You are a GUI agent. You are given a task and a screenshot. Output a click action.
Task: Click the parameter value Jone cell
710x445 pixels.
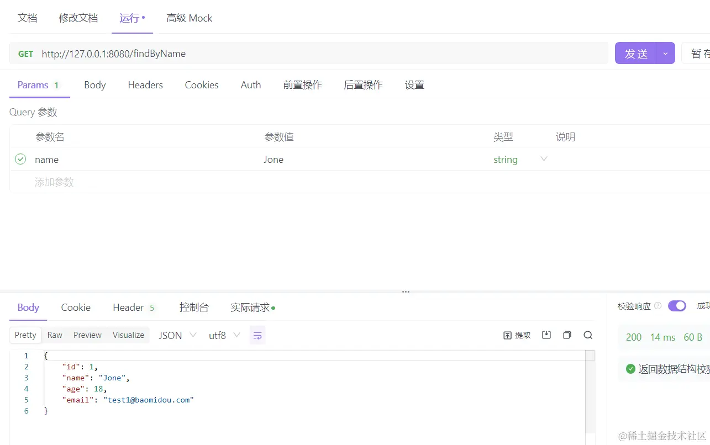[x=274, y=160]
